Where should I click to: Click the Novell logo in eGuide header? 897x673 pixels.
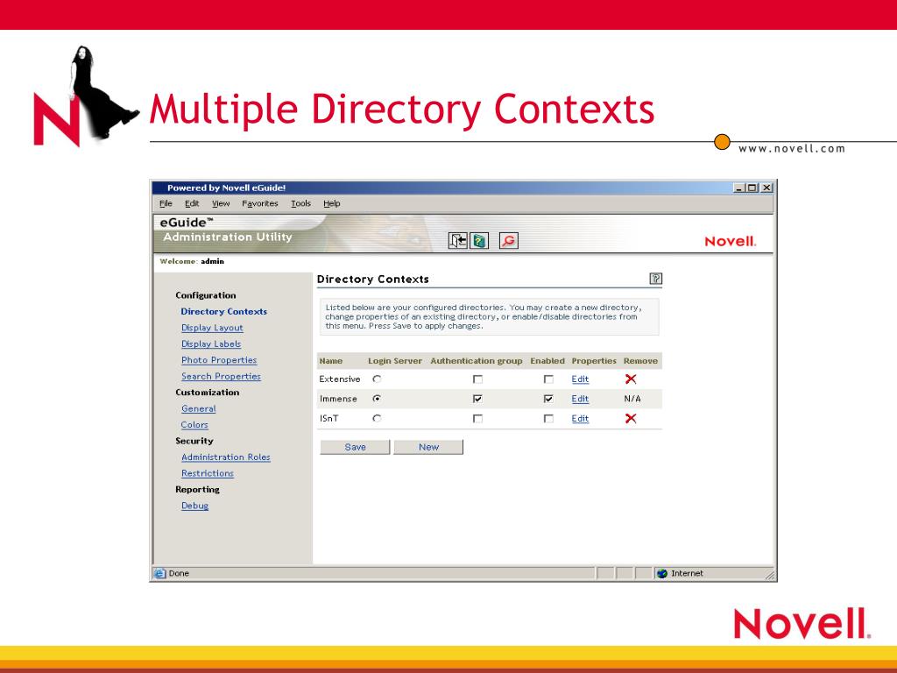tap(731, 241)
